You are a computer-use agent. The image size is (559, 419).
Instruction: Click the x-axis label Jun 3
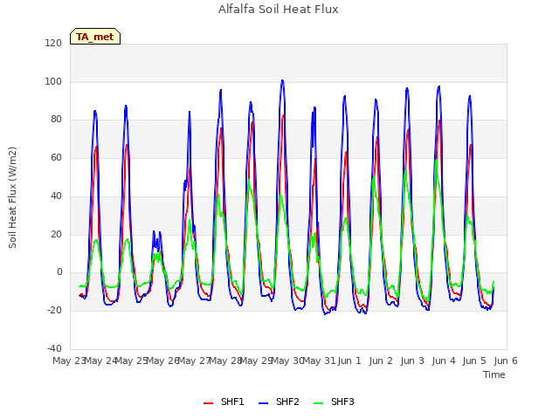(412, 361)
